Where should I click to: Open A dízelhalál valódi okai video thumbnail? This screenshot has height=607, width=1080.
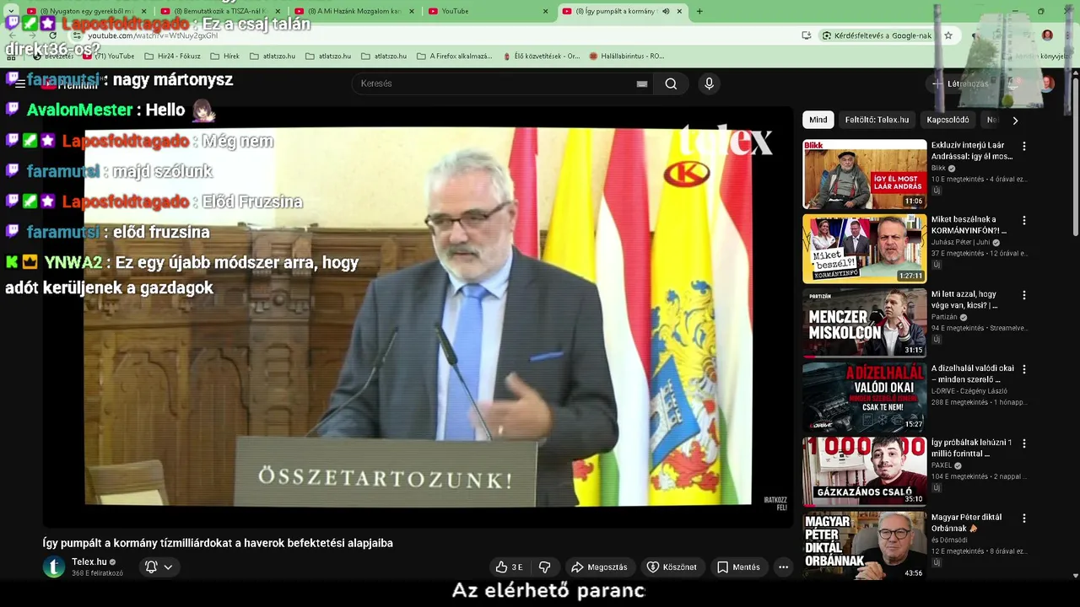(x=864, y=396)
